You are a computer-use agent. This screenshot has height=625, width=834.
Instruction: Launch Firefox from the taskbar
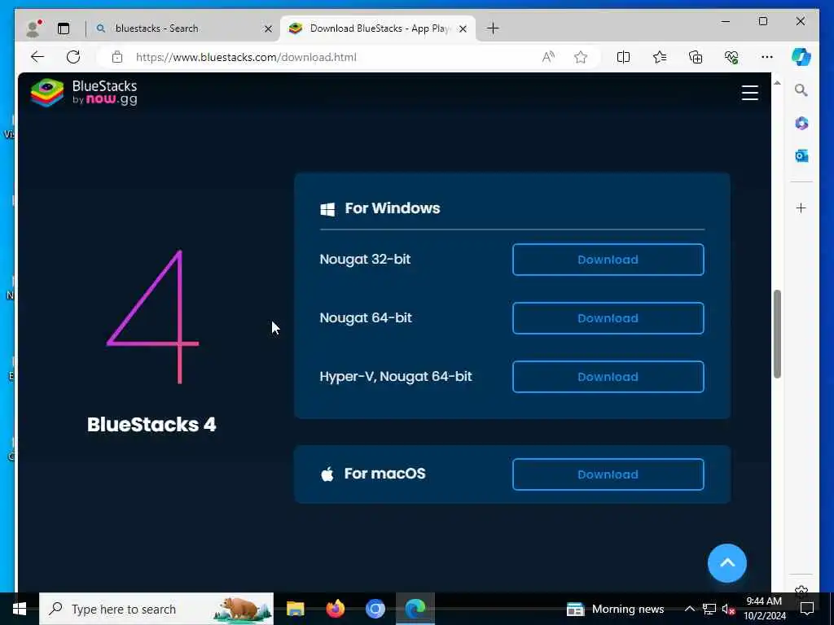tap(335, 609)
